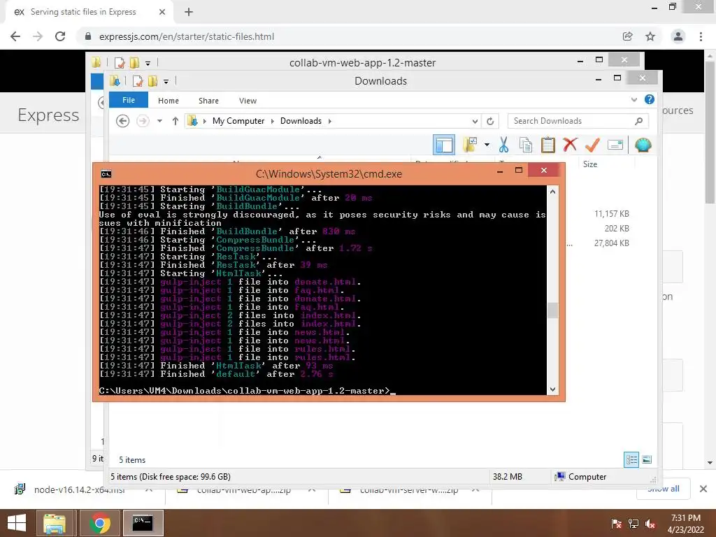Click the Command Prompt taskbar button
716x537 pixels.
click(143, 523)
